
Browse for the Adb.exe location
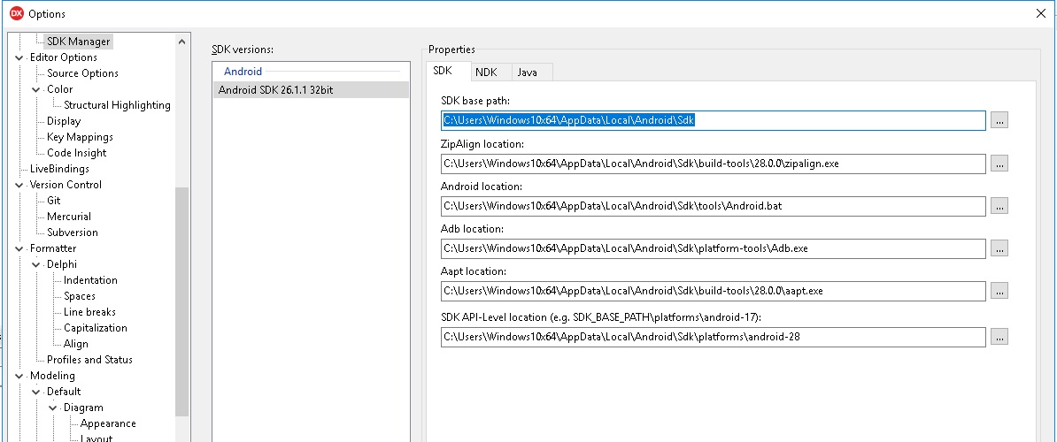coord(999,248)
